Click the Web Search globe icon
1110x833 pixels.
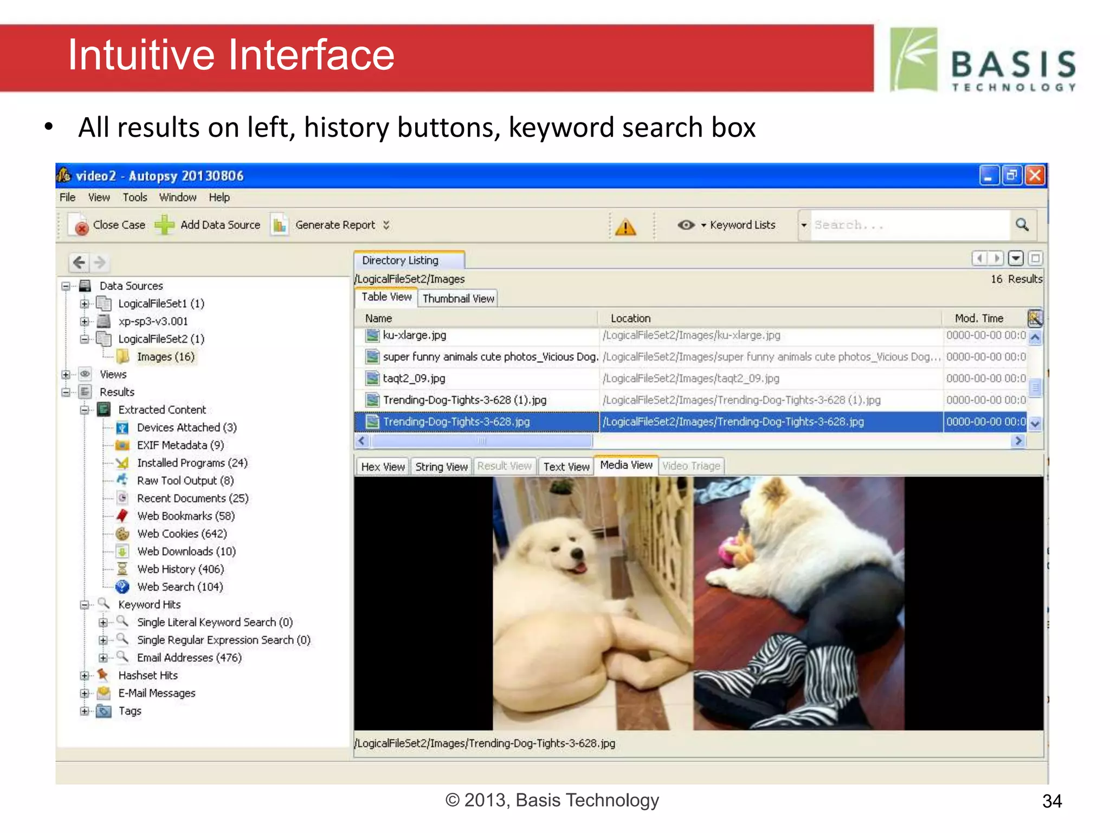[122, 587]
